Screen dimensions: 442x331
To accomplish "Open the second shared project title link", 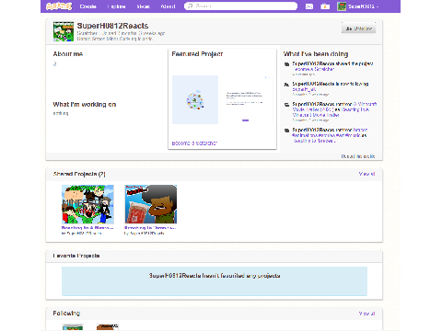I will pos(150,228).
